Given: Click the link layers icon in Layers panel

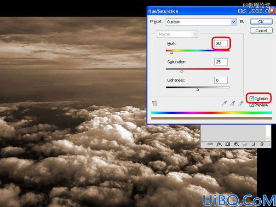Looking at the screenshot, I should tap(210, 144).
